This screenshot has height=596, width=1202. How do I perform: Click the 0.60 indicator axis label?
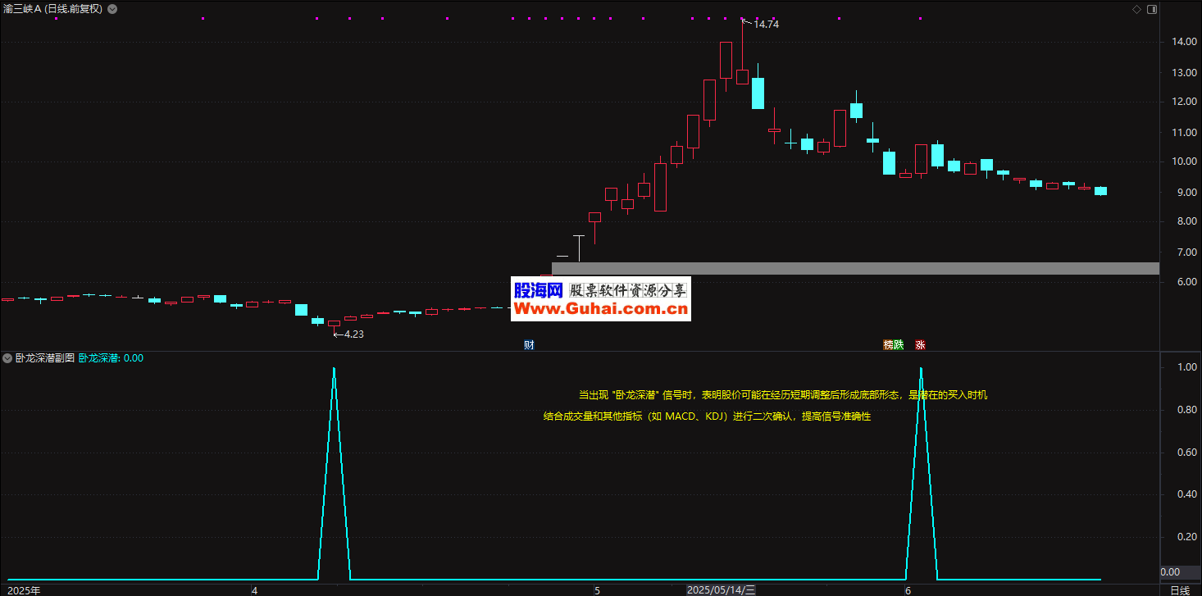pos(1186,453)
